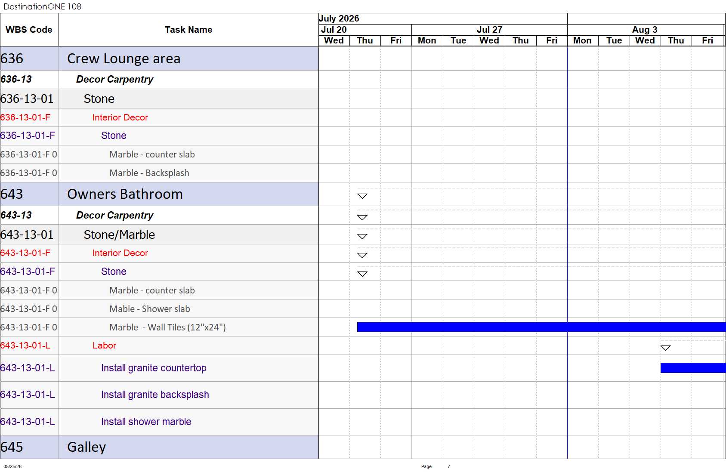The image size is (726, 472).
Task: Click the Aug 3 week header
Action: pos(645,30)
